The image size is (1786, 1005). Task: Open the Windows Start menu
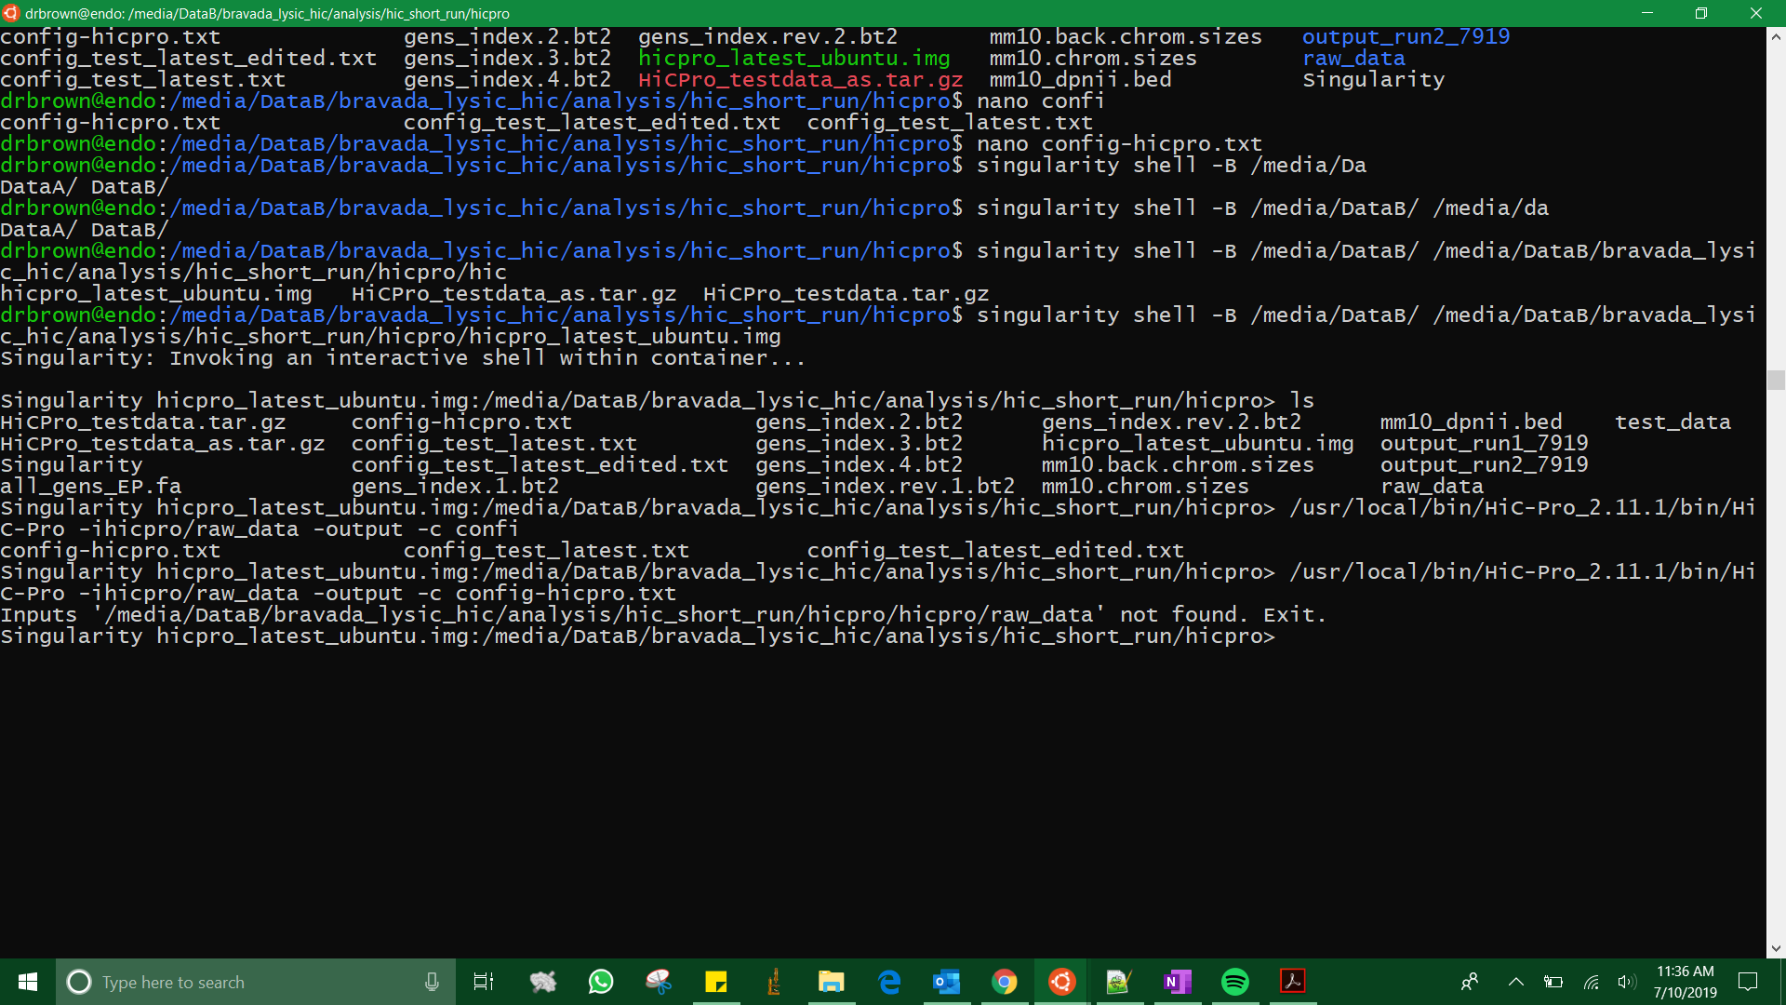click(27, 982)
